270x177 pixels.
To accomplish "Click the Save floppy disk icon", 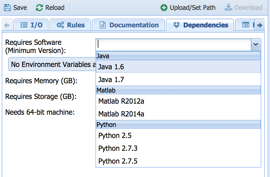I will 7,8.
